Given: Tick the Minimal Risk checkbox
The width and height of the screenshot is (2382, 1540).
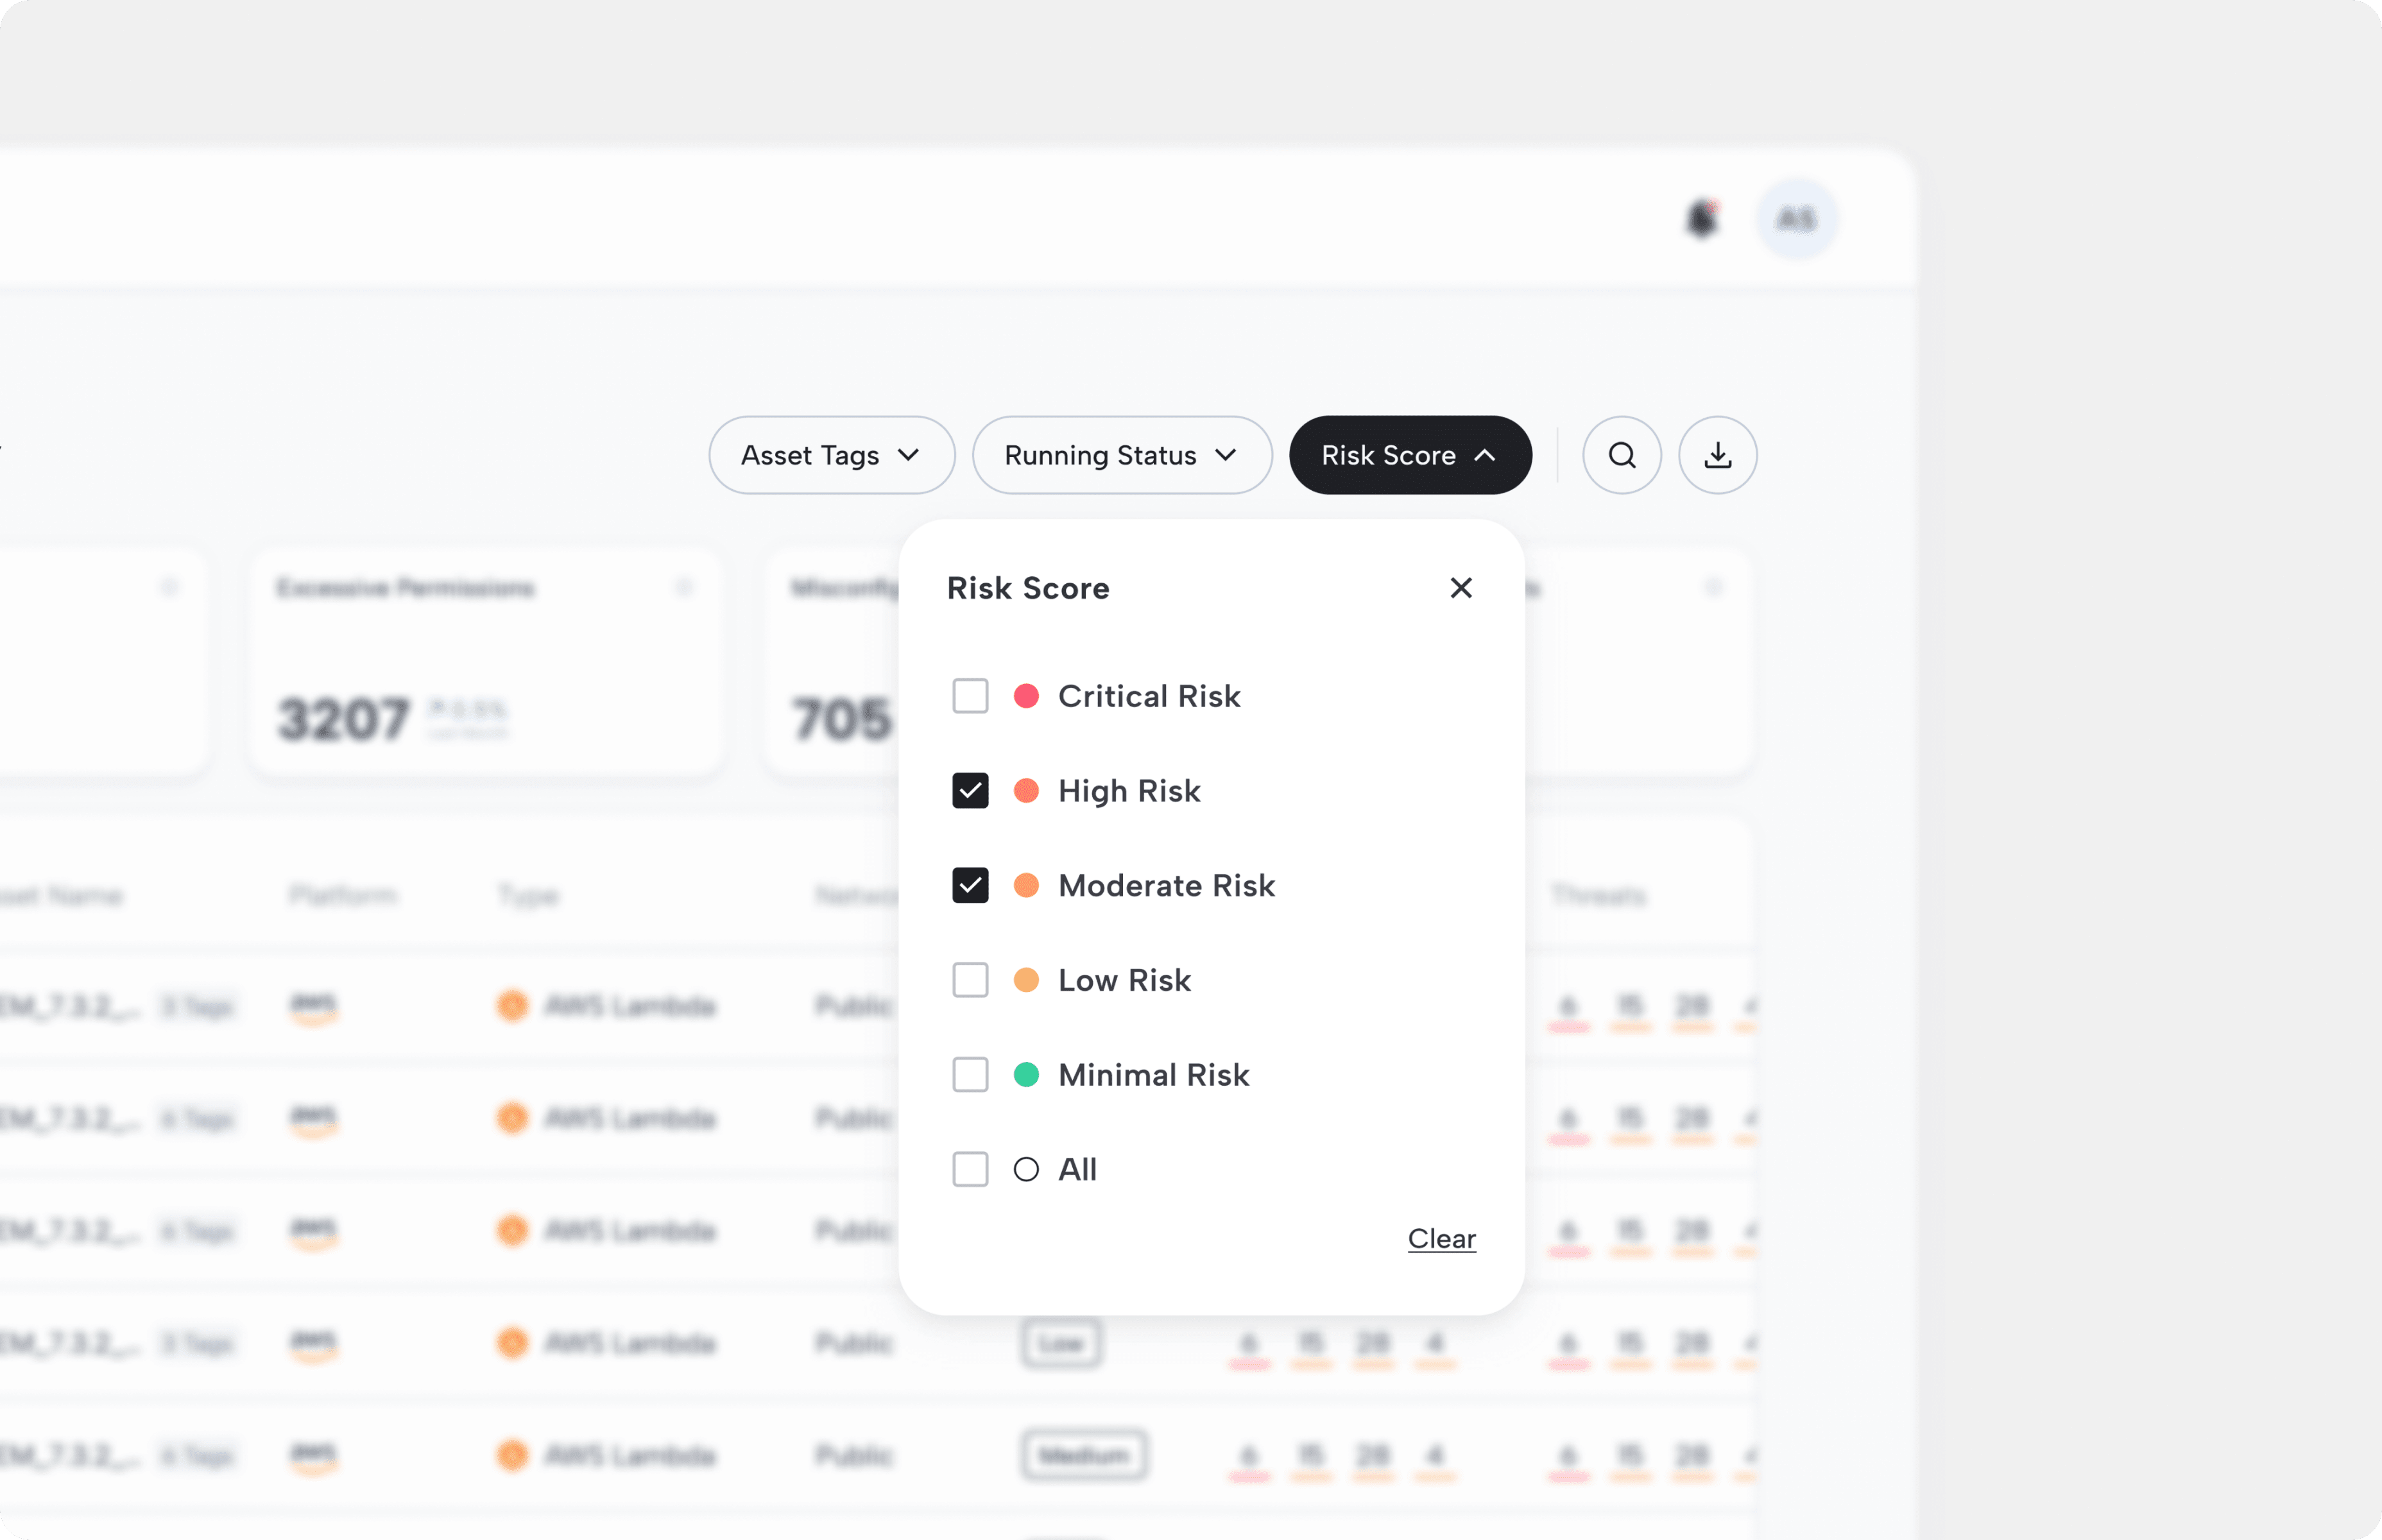Looking at the screenshot, I should pyautogui.click(x=969, y=1075).
